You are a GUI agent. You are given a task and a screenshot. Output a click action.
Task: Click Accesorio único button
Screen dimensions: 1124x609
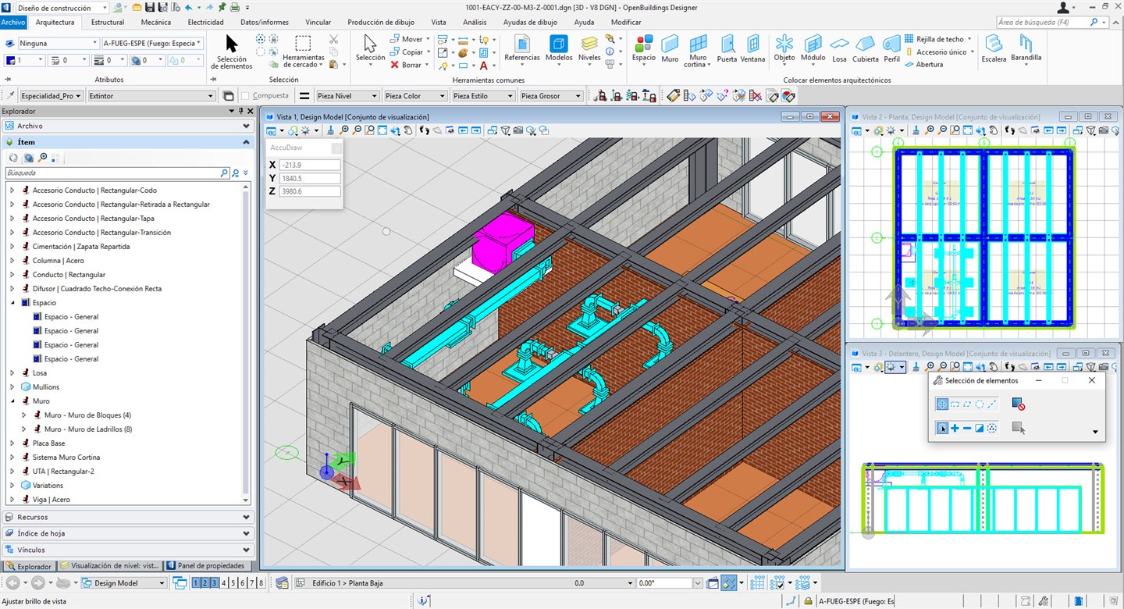(940, 52)
